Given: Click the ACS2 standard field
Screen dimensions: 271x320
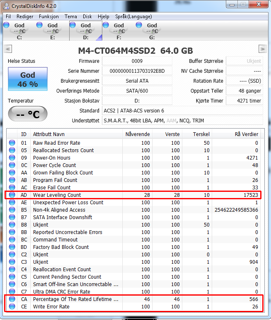Looking at the screenshot, I should click(x=182, y=111).
